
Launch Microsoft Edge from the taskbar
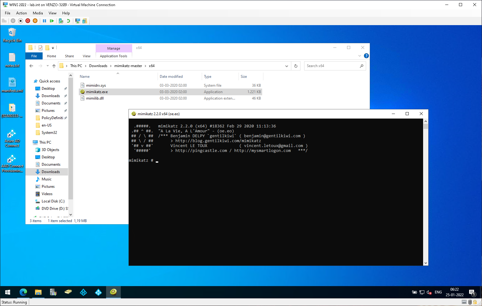23,292
